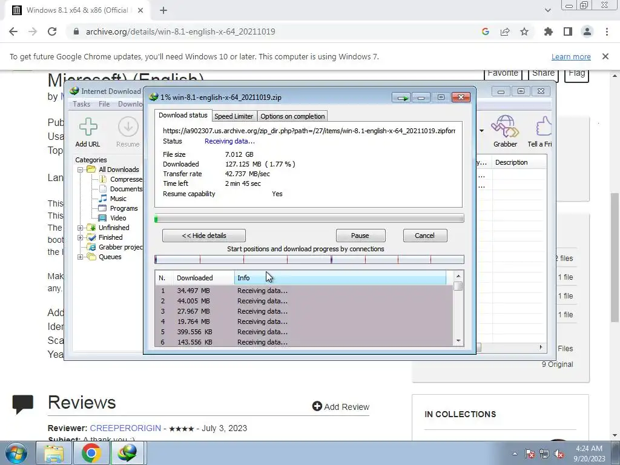The image size is (620, 465).
Task: Select the Programs category
Action: coord(118,208)
